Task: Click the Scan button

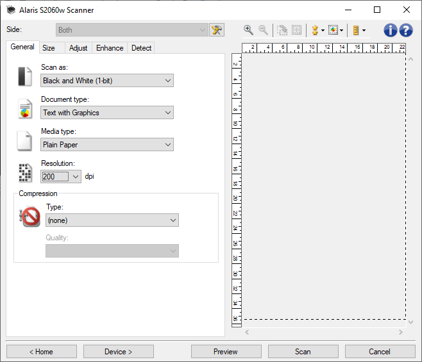Action: coord(303,352)
